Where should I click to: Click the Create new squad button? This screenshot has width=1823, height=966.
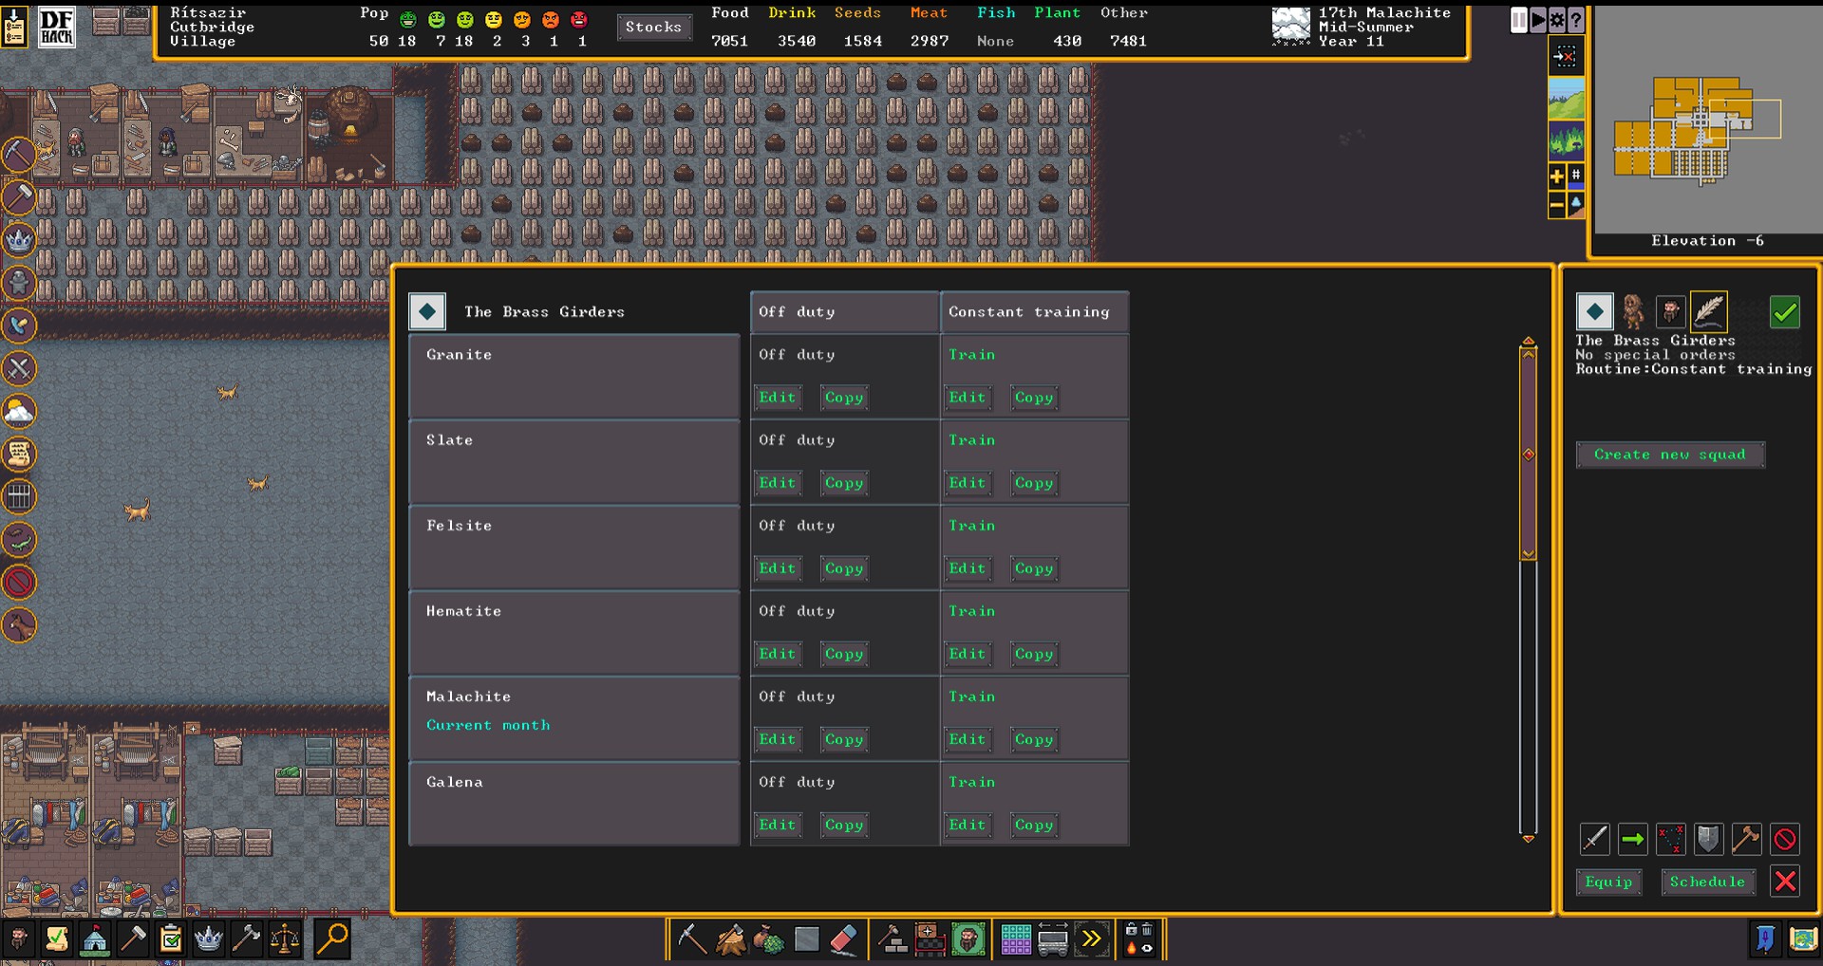point(1669,455)
